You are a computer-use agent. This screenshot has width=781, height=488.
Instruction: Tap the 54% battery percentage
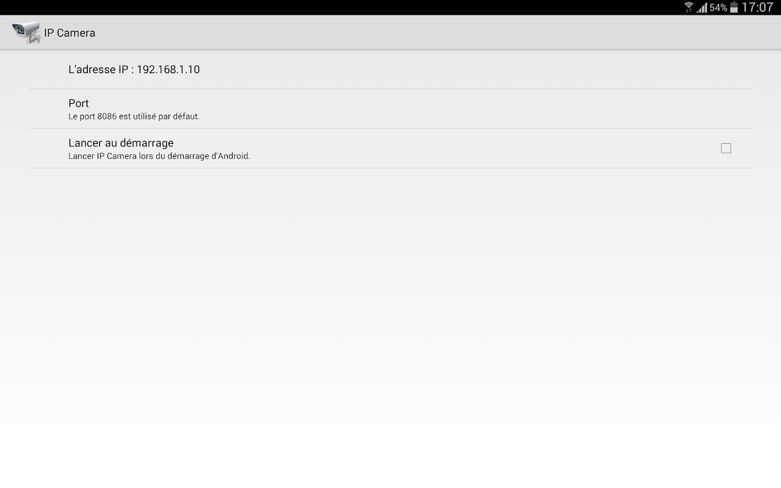point(718,8)
